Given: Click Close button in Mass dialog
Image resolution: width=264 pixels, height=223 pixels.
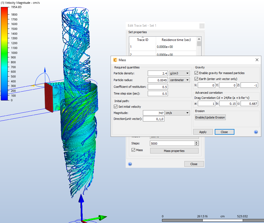Looking at the screenshot, I should point(224,132).
